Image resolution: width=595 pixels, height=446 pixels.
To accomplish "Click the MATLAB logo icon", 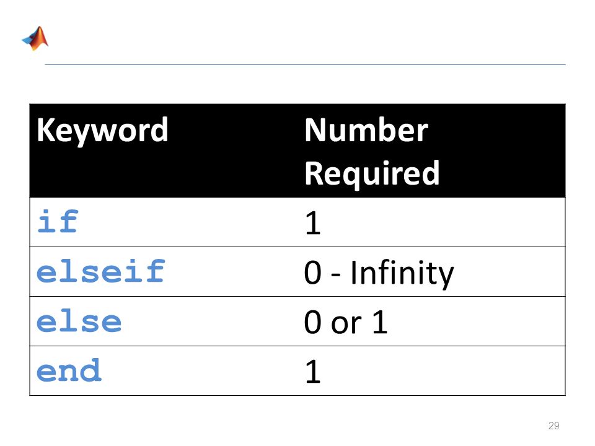I will (35, 38).
